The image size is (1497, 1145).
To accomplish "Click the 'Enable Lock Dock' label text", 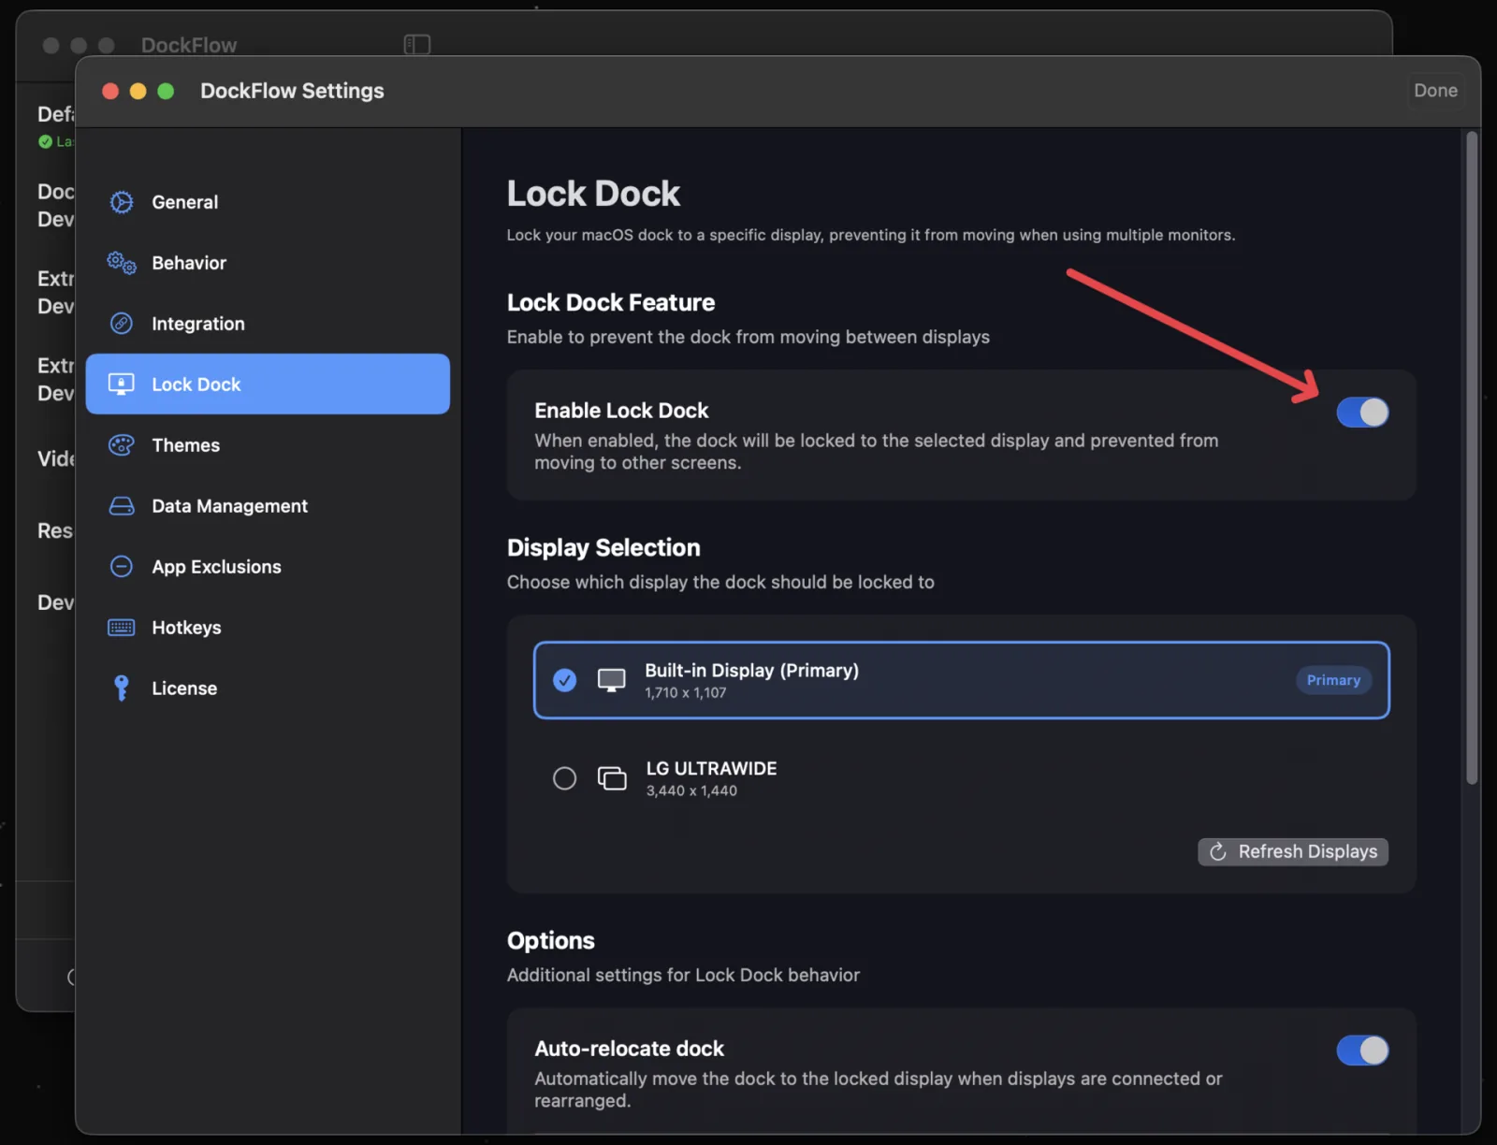I will pyautogui.click(x=621, y=411).
